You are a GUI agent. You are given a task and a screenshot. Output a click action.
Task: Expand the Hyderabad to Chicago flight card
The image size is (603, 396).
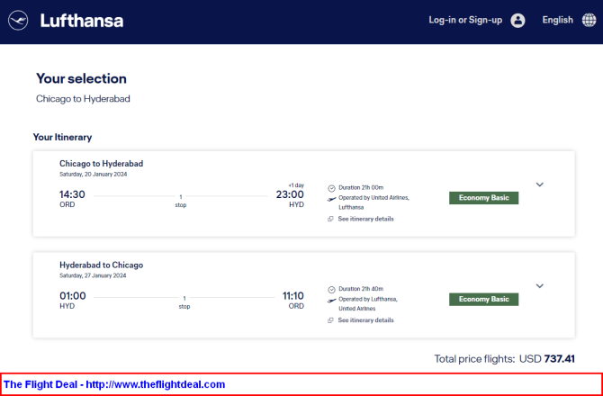click(540, 286)
